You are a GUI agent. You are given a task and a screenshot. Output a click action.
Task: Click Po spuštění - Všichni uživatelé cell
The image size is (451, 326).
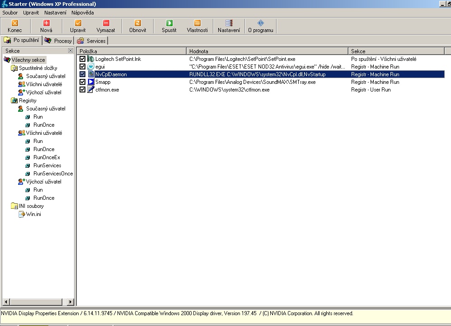(x=384, y=59)
